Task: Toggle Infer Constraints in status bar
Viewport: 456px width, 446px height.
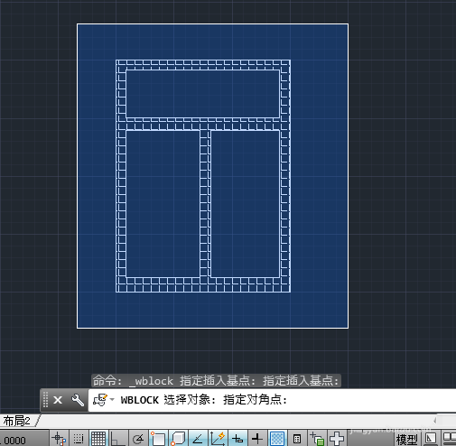Action: point(59,439)
